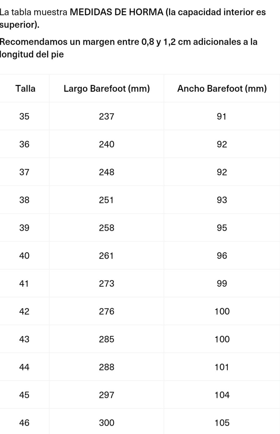Viewport: 280px width, 434px height.
Task: Select size 46 row label
Action: pyautogui.click(x=24, y=423)
